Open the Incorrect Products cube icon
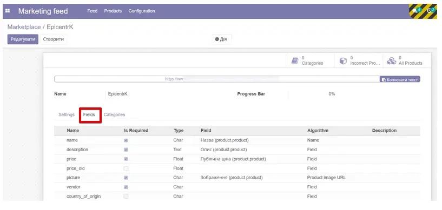 tap(343, 60)
